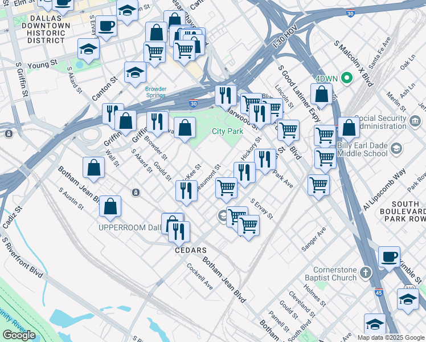Click the Canton St label

tap(105, 88)
